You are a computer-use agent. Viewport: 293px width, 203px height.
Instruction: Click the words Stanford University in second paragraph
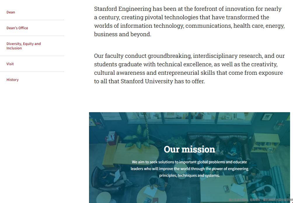(x=147, y=81)
